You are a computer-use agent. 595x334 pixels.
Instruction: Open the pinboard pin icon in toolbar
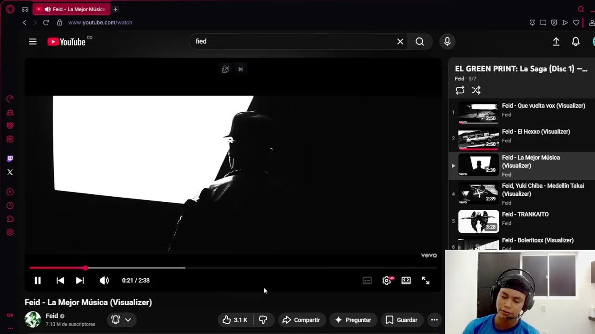coord(532,22)
